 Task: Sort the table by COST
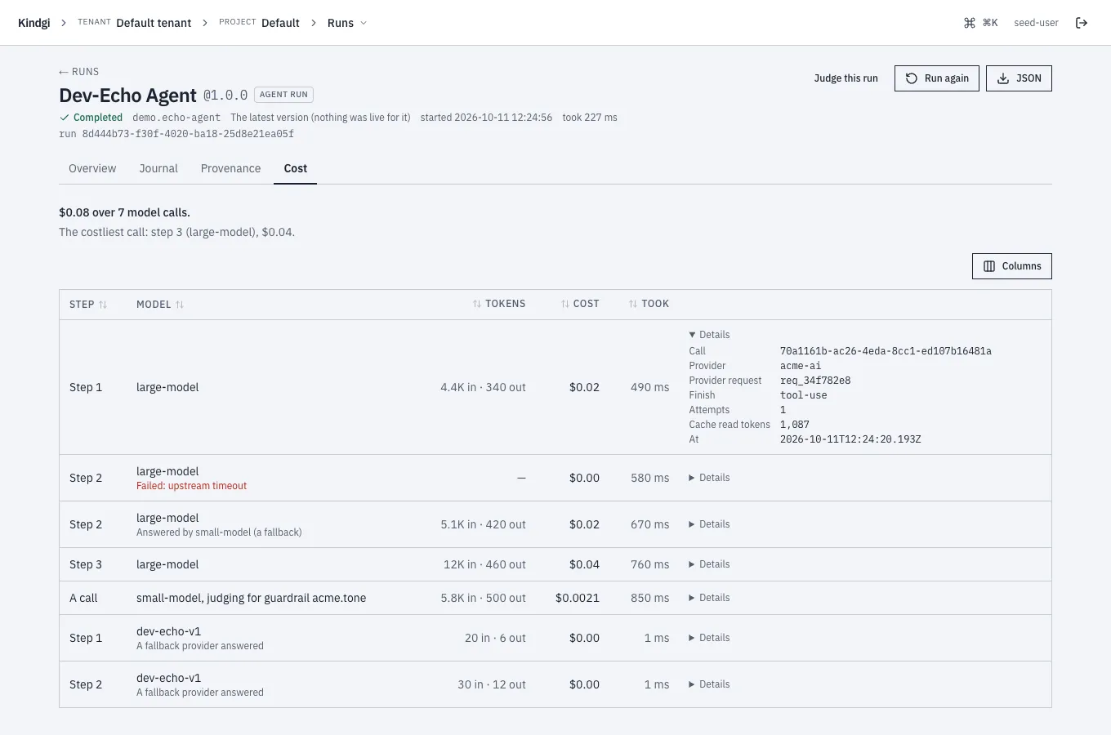[x=580, y=304]
